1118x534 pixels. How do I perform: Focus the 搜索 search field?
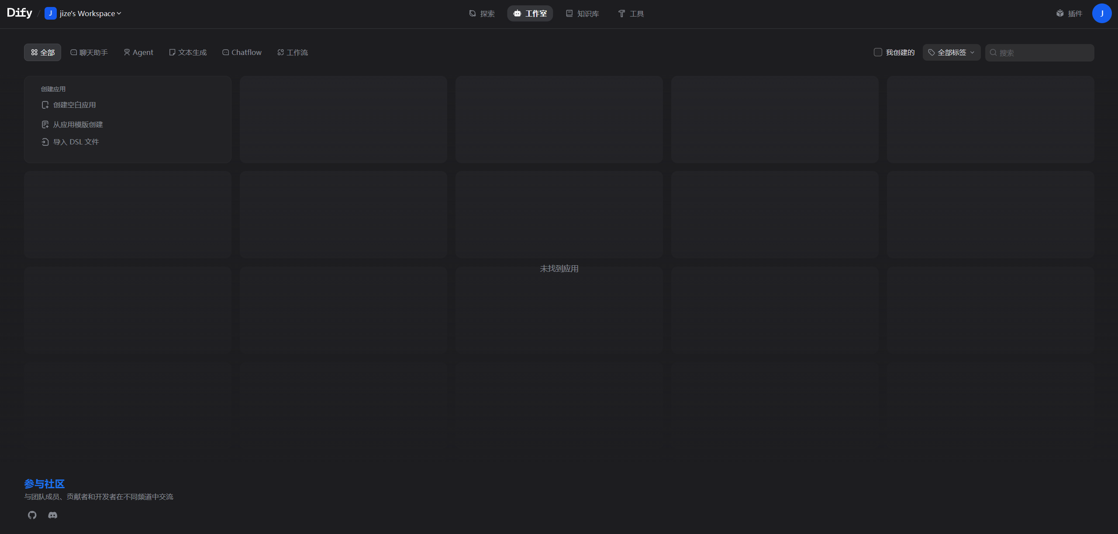[x=1039, y=52]
